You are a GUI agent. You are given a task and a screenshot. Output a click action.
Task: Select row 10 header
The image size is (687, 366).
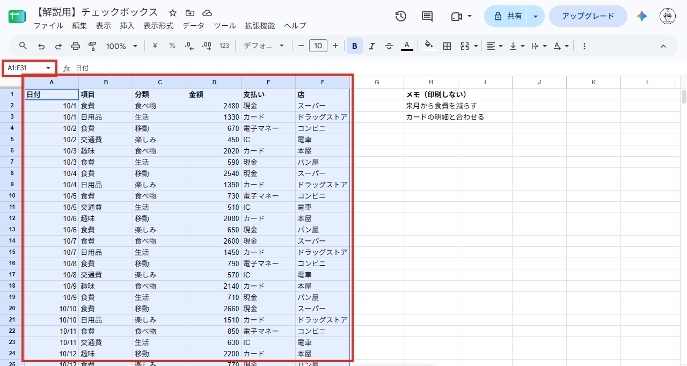pyautogui.click(x=12, y=195)
